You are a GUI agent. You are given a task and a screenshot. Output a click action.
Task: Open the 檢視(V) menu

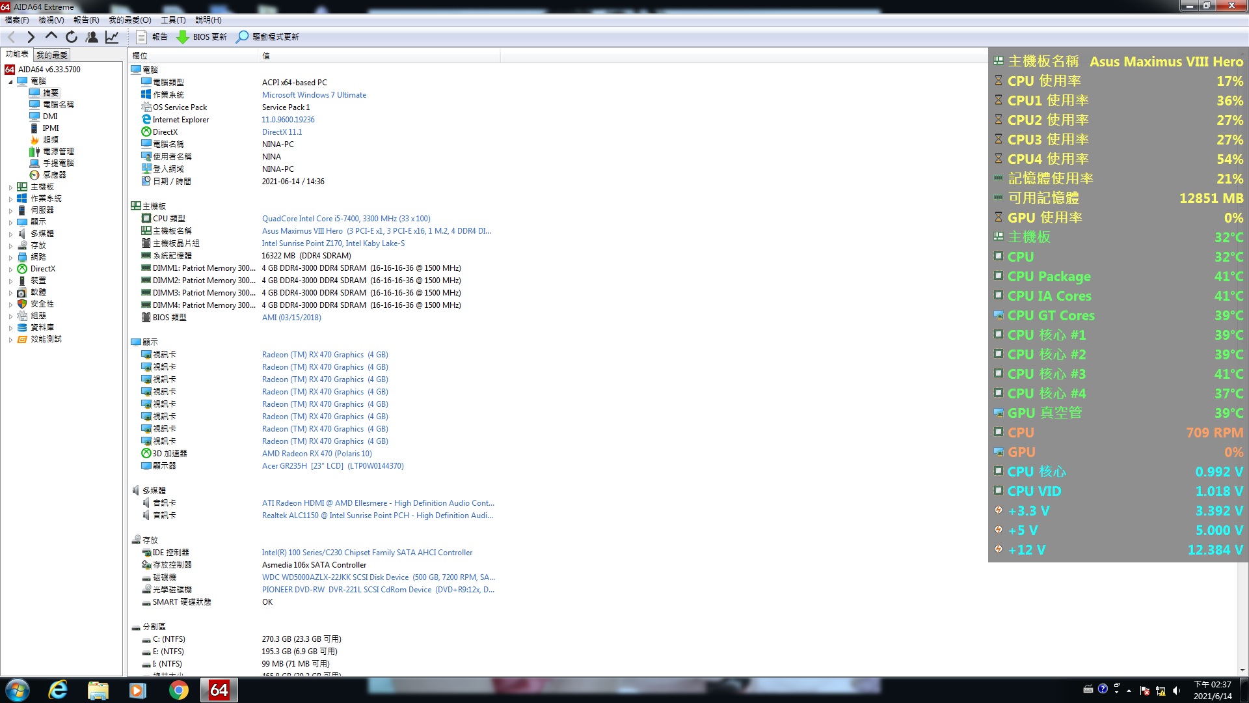tap(51, 20)
